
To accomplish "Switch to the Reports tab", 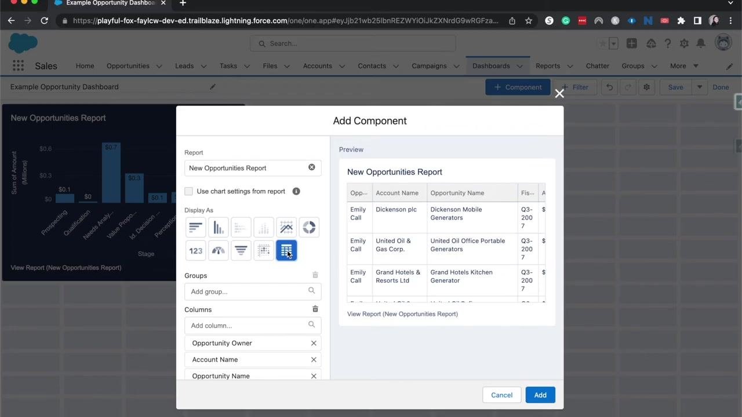I will pyautogui.click(x=548, y=66).
